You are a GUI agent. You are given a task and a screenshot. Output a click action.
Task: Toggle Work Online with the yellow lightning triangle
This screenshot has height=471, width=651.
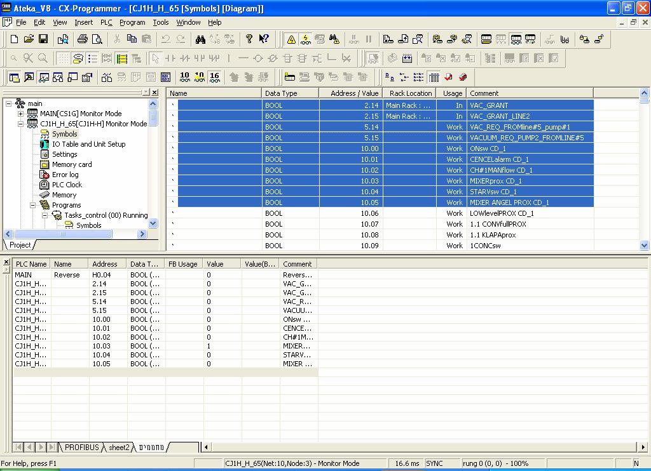click(291, 39)
